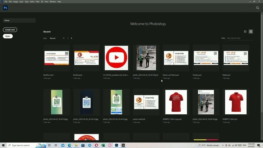Open Excel from taskbar
263x148 pixels.
click(x=103, y=145)
